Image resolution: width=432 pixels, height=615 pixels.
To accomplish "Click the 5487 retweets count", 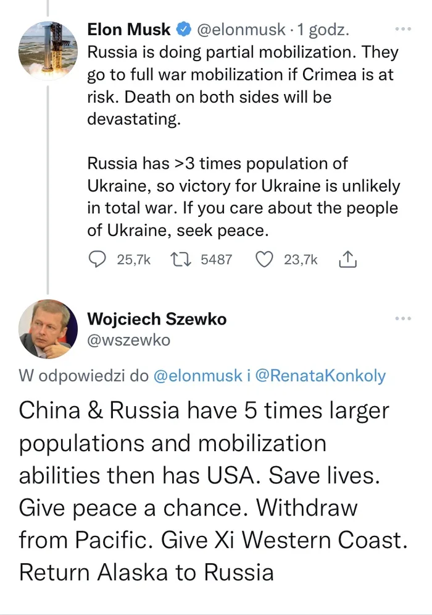I will click(217, 260).
